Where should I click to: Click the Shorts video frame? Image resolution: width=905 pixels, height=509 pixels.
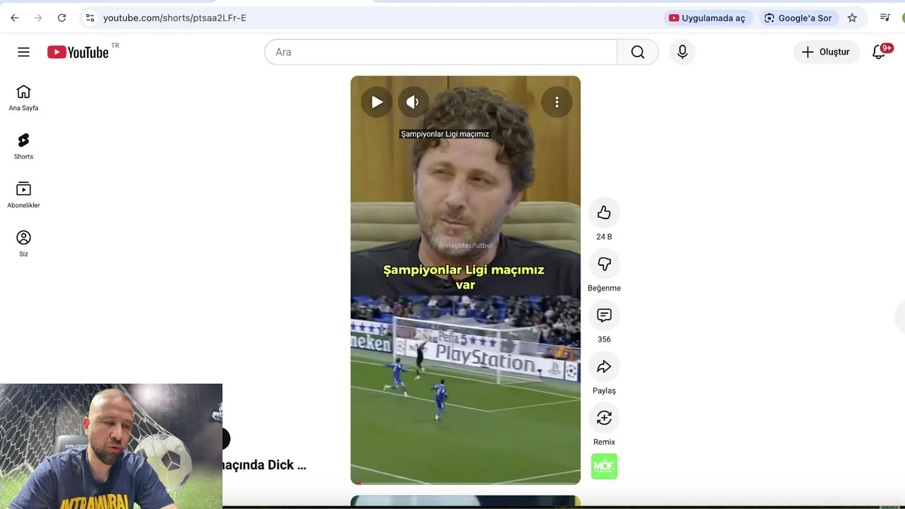pyautogui.click(x=465, y=280)
